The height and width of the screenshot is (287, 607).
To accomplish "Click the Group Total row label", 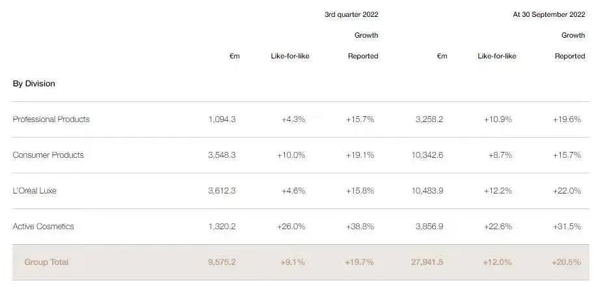I will [x=46, y=262].
